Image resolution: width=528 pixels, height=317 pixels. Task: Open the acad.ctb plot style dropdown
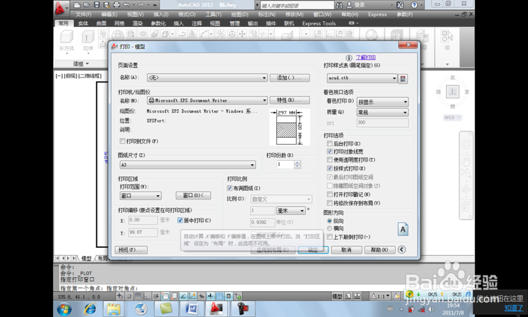pyautogui.click(x=362, y=78)
